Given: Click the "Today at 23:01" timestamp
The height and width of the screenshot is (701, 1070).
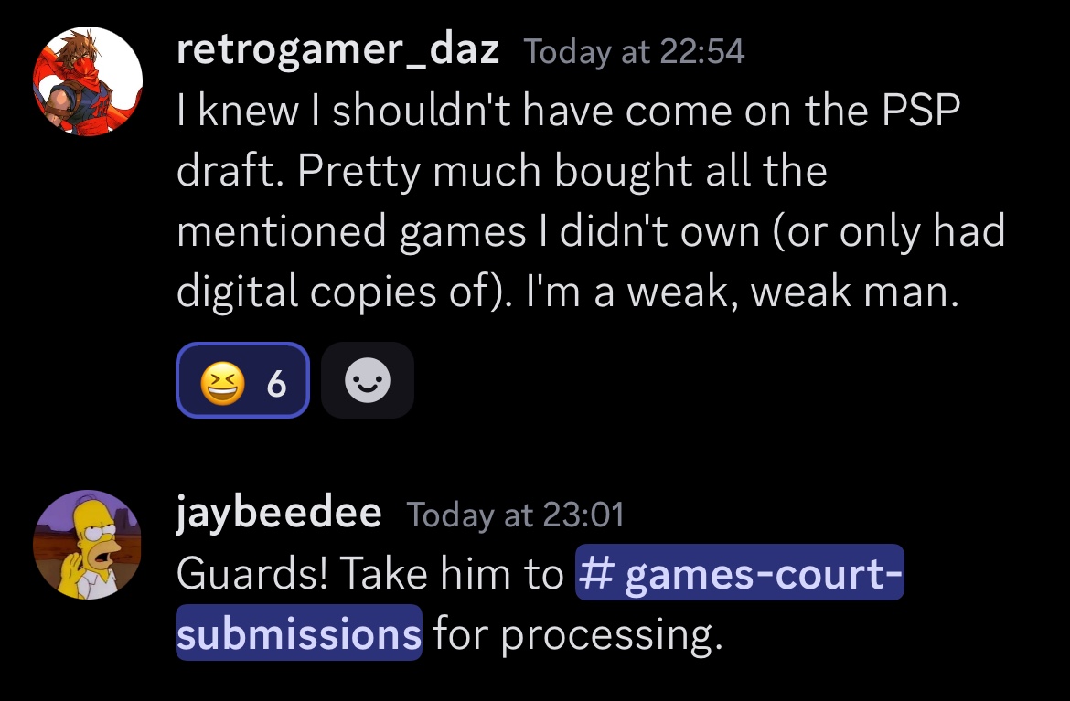Looking at the screenshot, I should pyautogui.click(x=515, y=515).
